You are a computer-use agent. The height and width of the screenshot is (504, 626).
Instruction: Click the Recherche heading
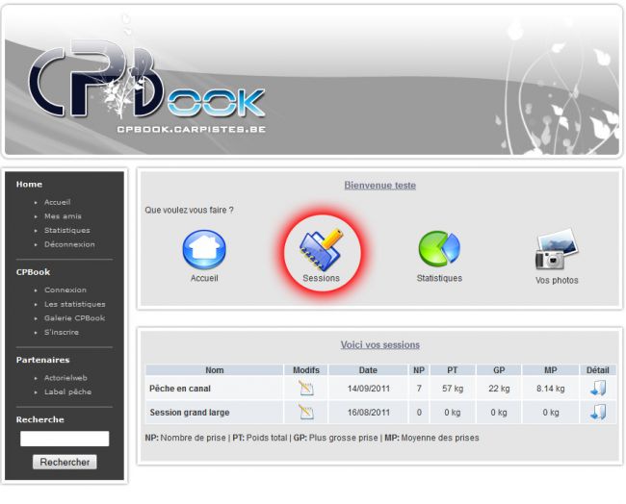[x=39, y=419]
